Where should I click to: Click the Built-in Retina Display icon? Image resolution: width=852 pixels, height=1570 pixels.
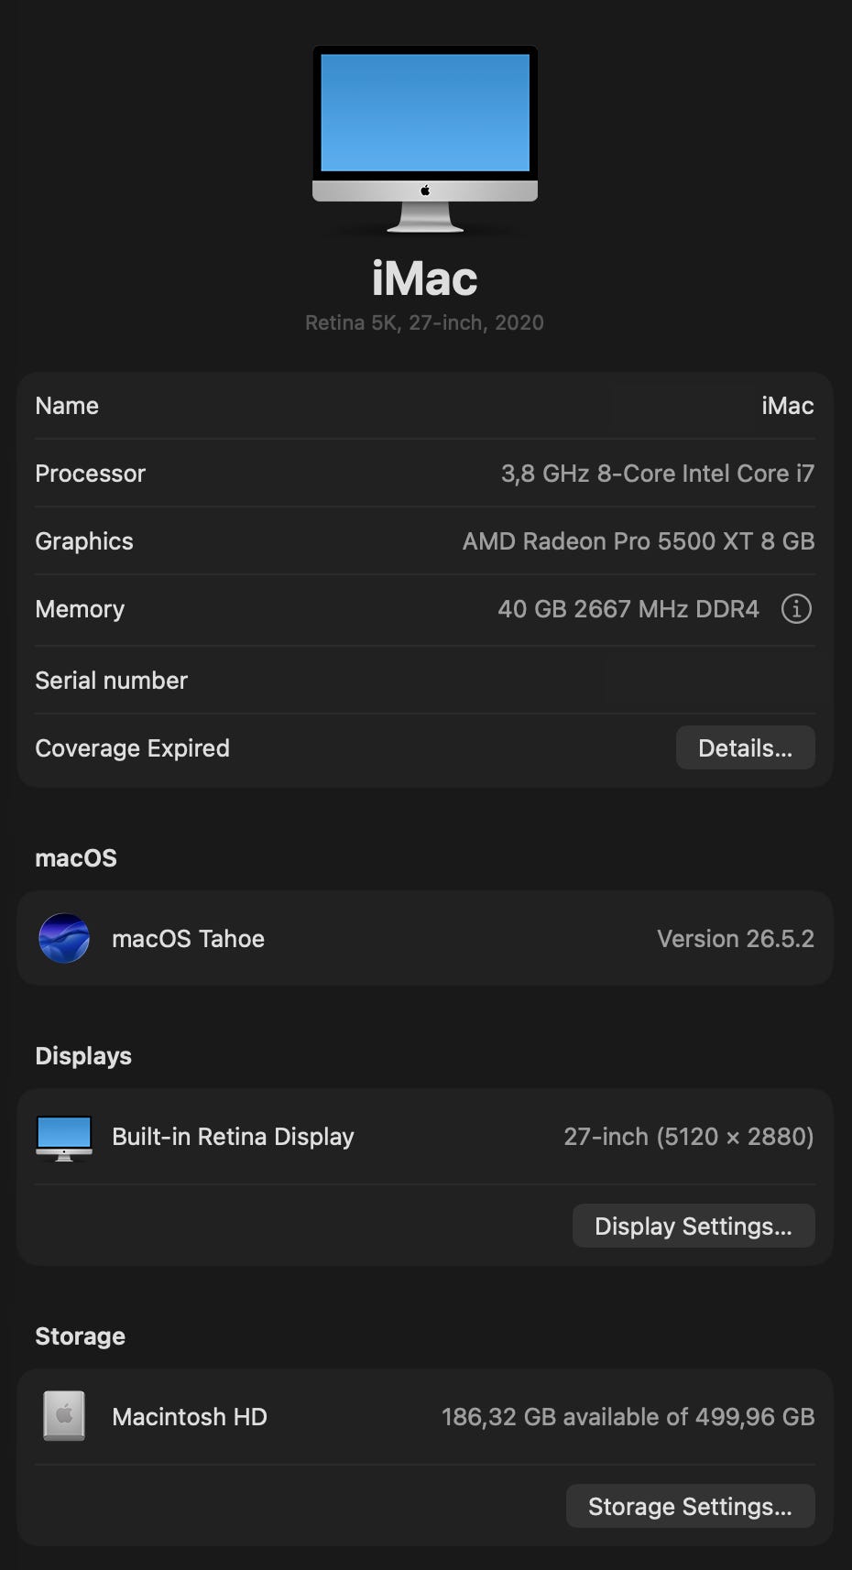[x=64, y=1138]
